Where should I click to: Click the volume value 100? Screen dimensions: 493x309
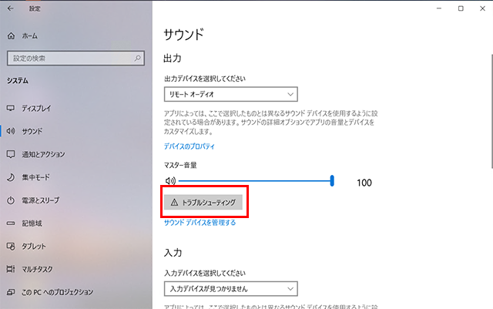point(364,183)
